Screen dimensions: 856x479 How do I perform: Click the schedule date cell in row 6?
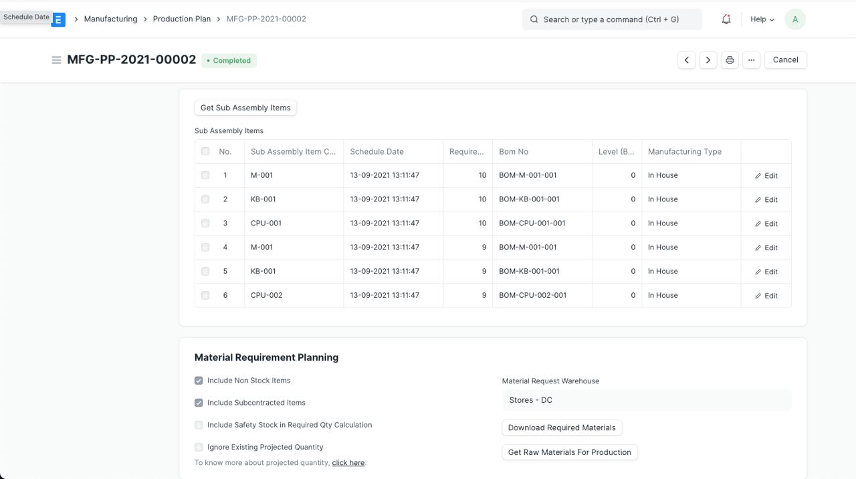pos(393,296)
